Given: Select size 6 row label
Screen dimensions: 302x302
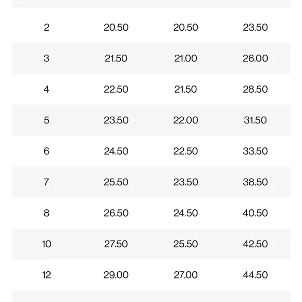Looking at the screenshot, I should point(46,151).
